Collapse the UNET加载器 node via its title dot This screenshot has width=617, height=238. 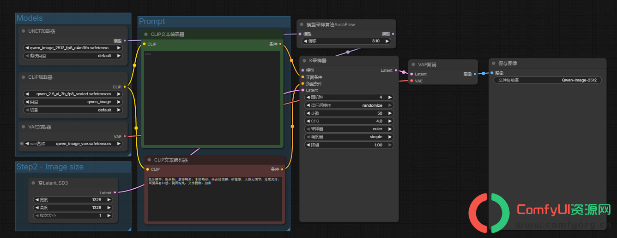23,31
